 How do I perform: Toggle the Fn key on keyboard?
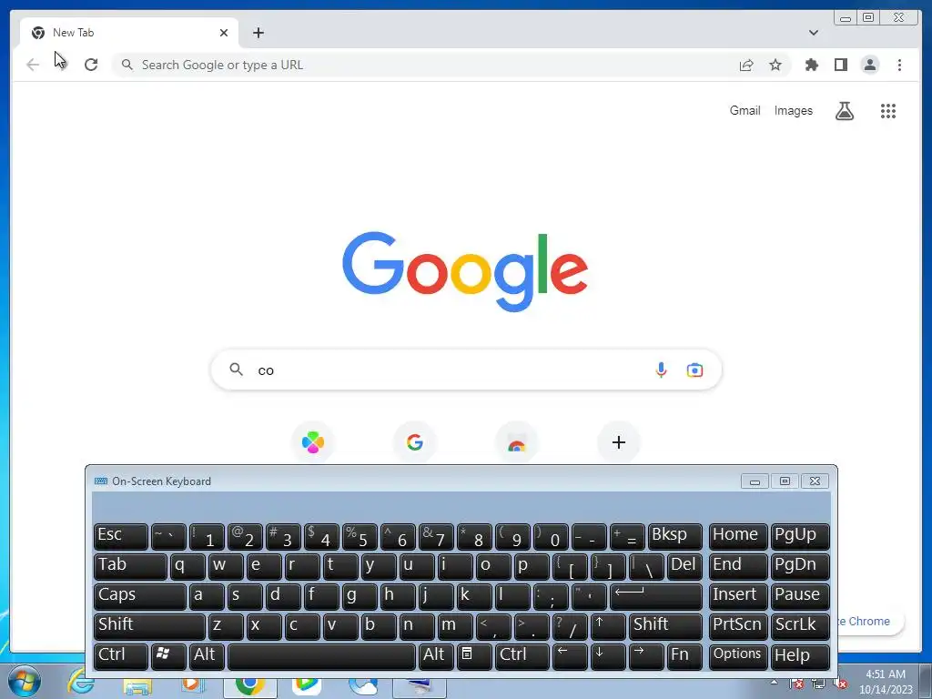pos(684,656)
